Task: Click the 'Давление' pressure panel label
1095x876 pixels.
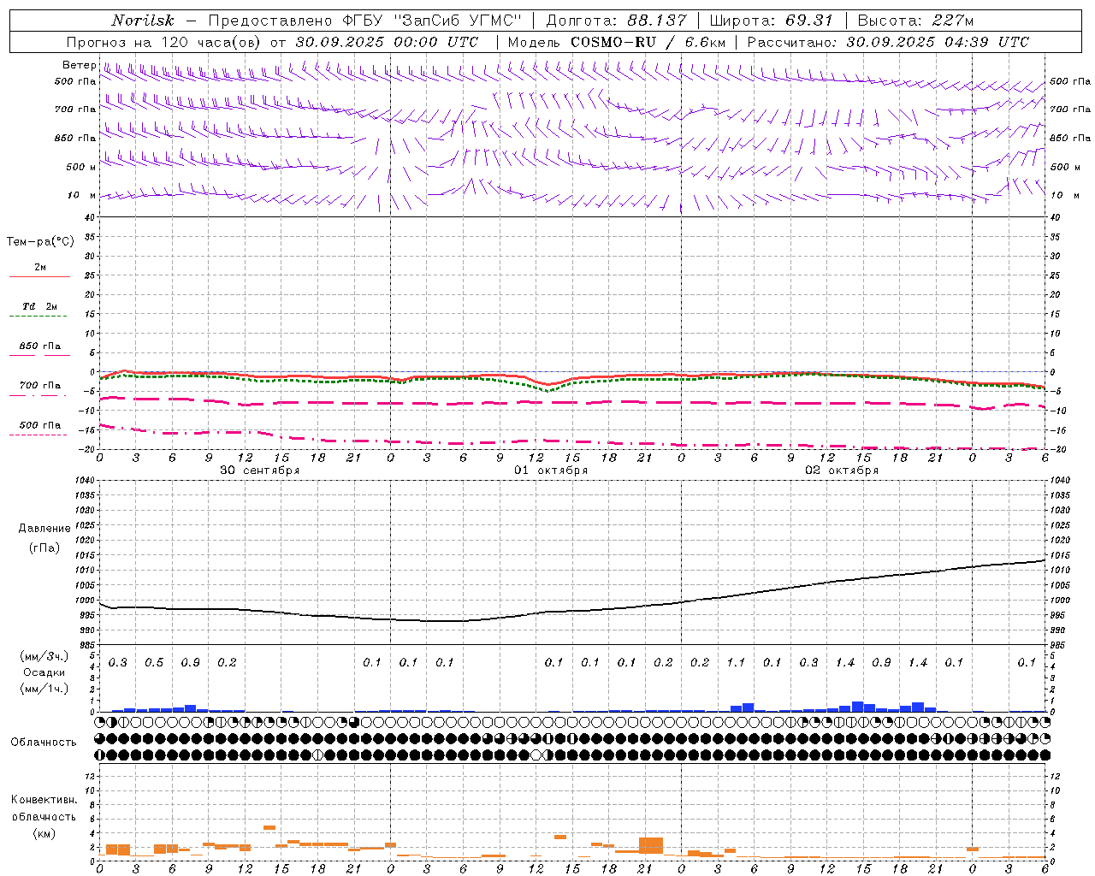Action: coord(44,529)
